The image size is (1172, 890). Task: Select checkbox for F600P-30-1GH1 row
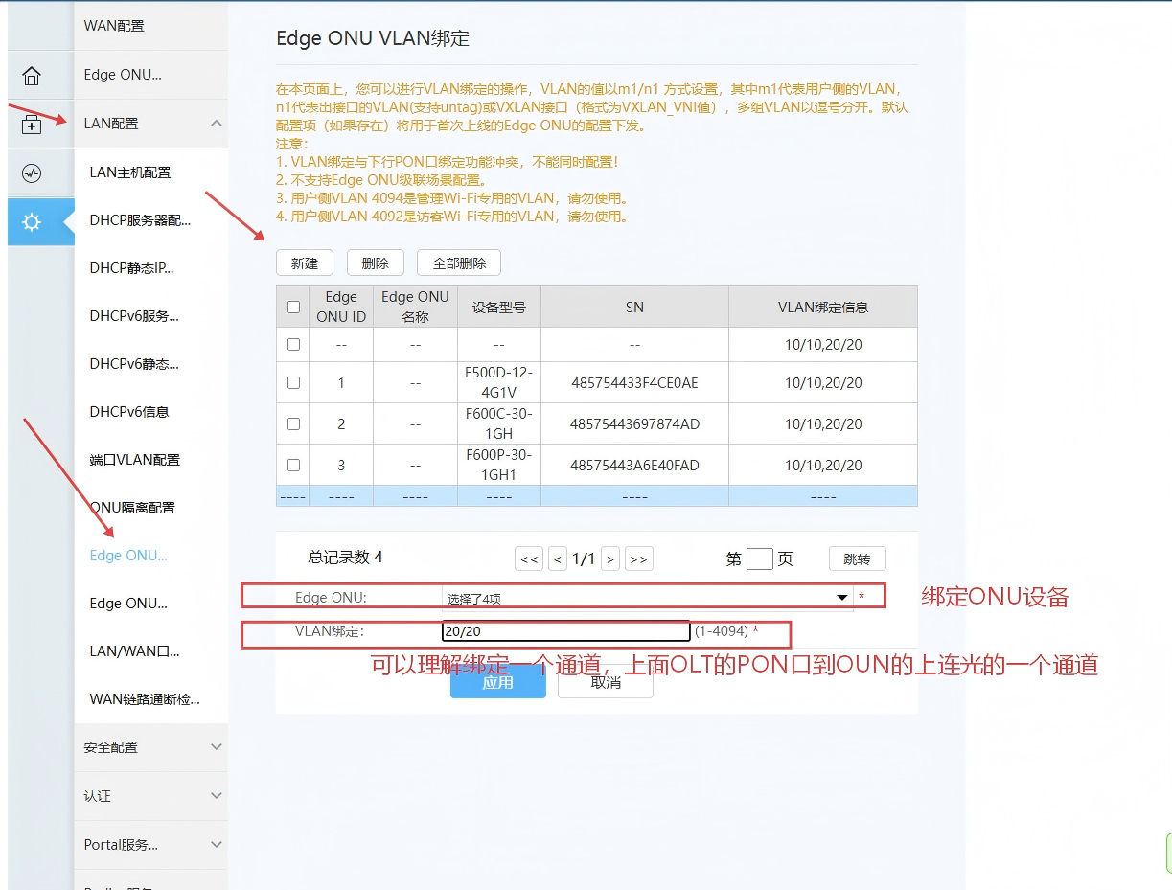click(x=293, y=465)
